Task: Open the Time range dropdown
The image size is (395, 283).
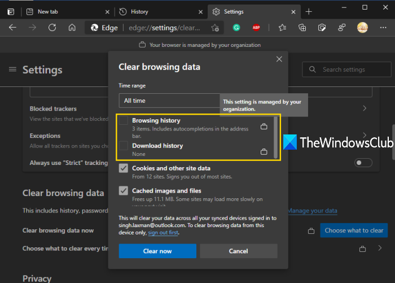Action: tap(169, 101)
